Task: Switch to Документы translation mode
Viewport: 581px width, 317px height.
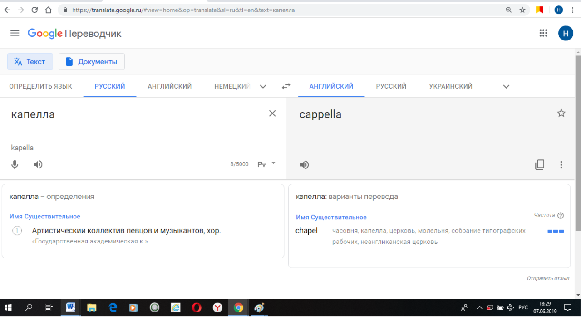Action: tap(92, 62)
